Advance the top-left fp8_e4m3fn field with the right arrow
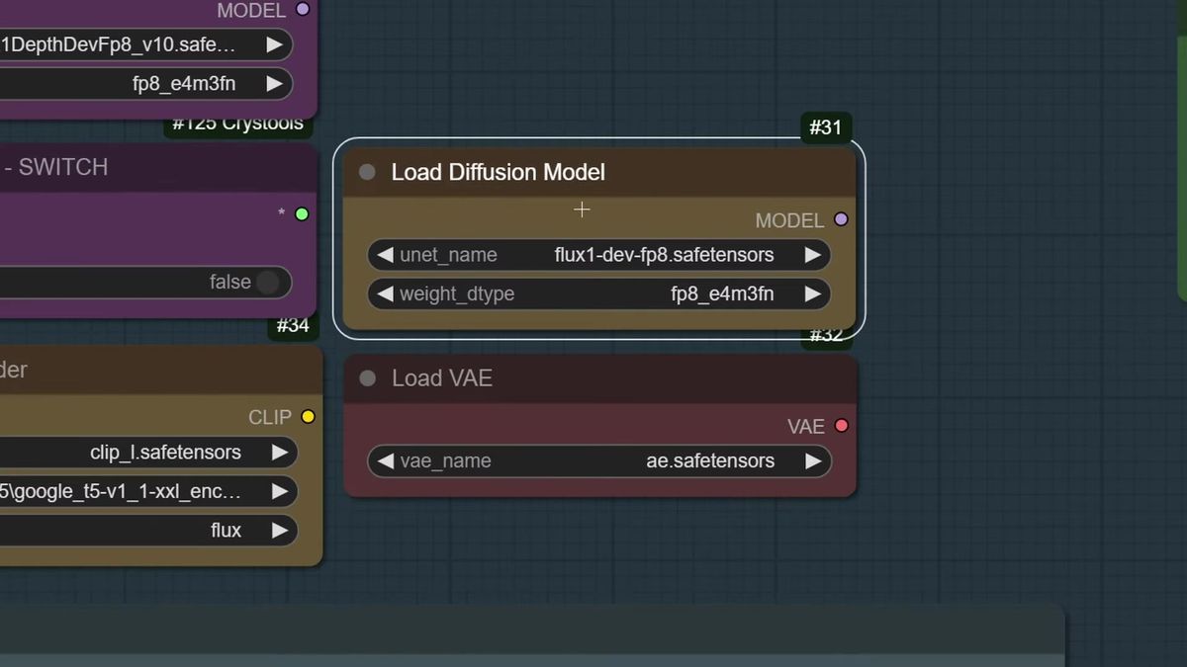The width and height of the screenshot is (1187, 667). click(x=274, y=84)
